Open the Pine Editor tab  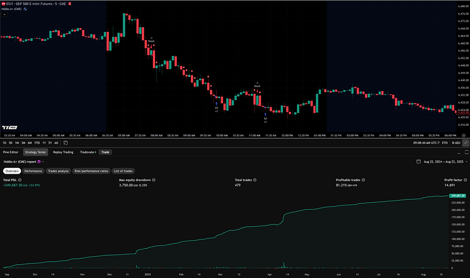11,152
